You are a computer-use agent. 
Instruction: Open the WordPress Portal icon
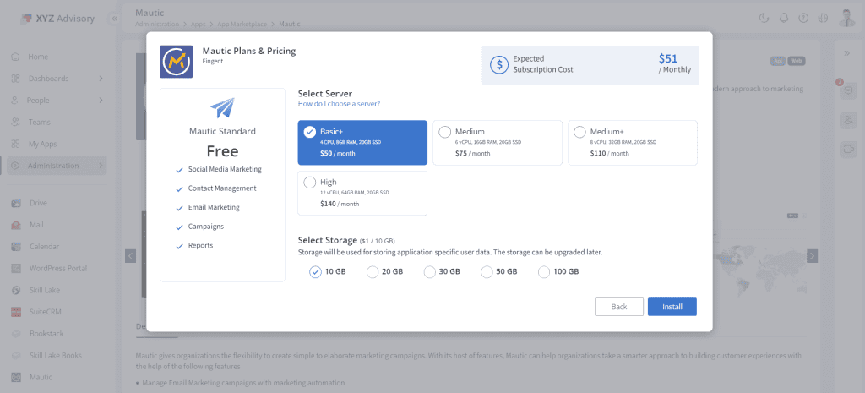pos(16,268)
